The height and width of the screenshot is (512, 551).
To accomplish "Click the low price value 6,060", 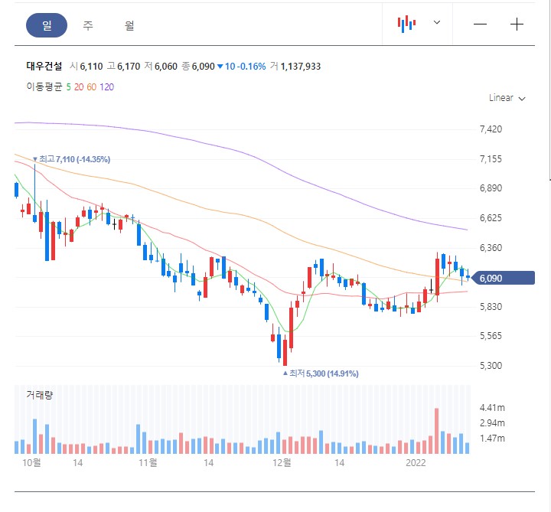I will tap(166, 67).
